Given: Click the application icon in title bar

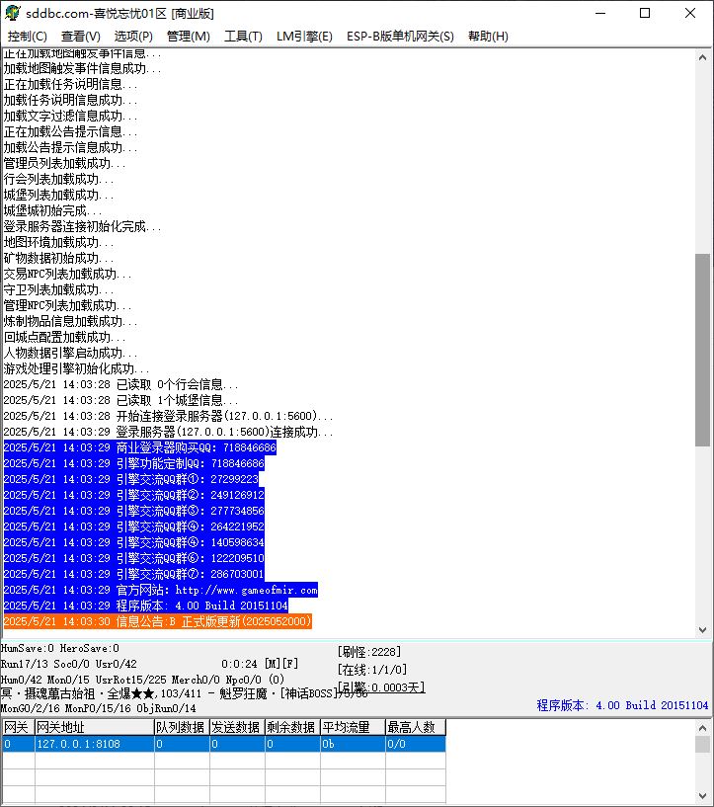Looking at the screenshot, I should click(x=13, y=13).
